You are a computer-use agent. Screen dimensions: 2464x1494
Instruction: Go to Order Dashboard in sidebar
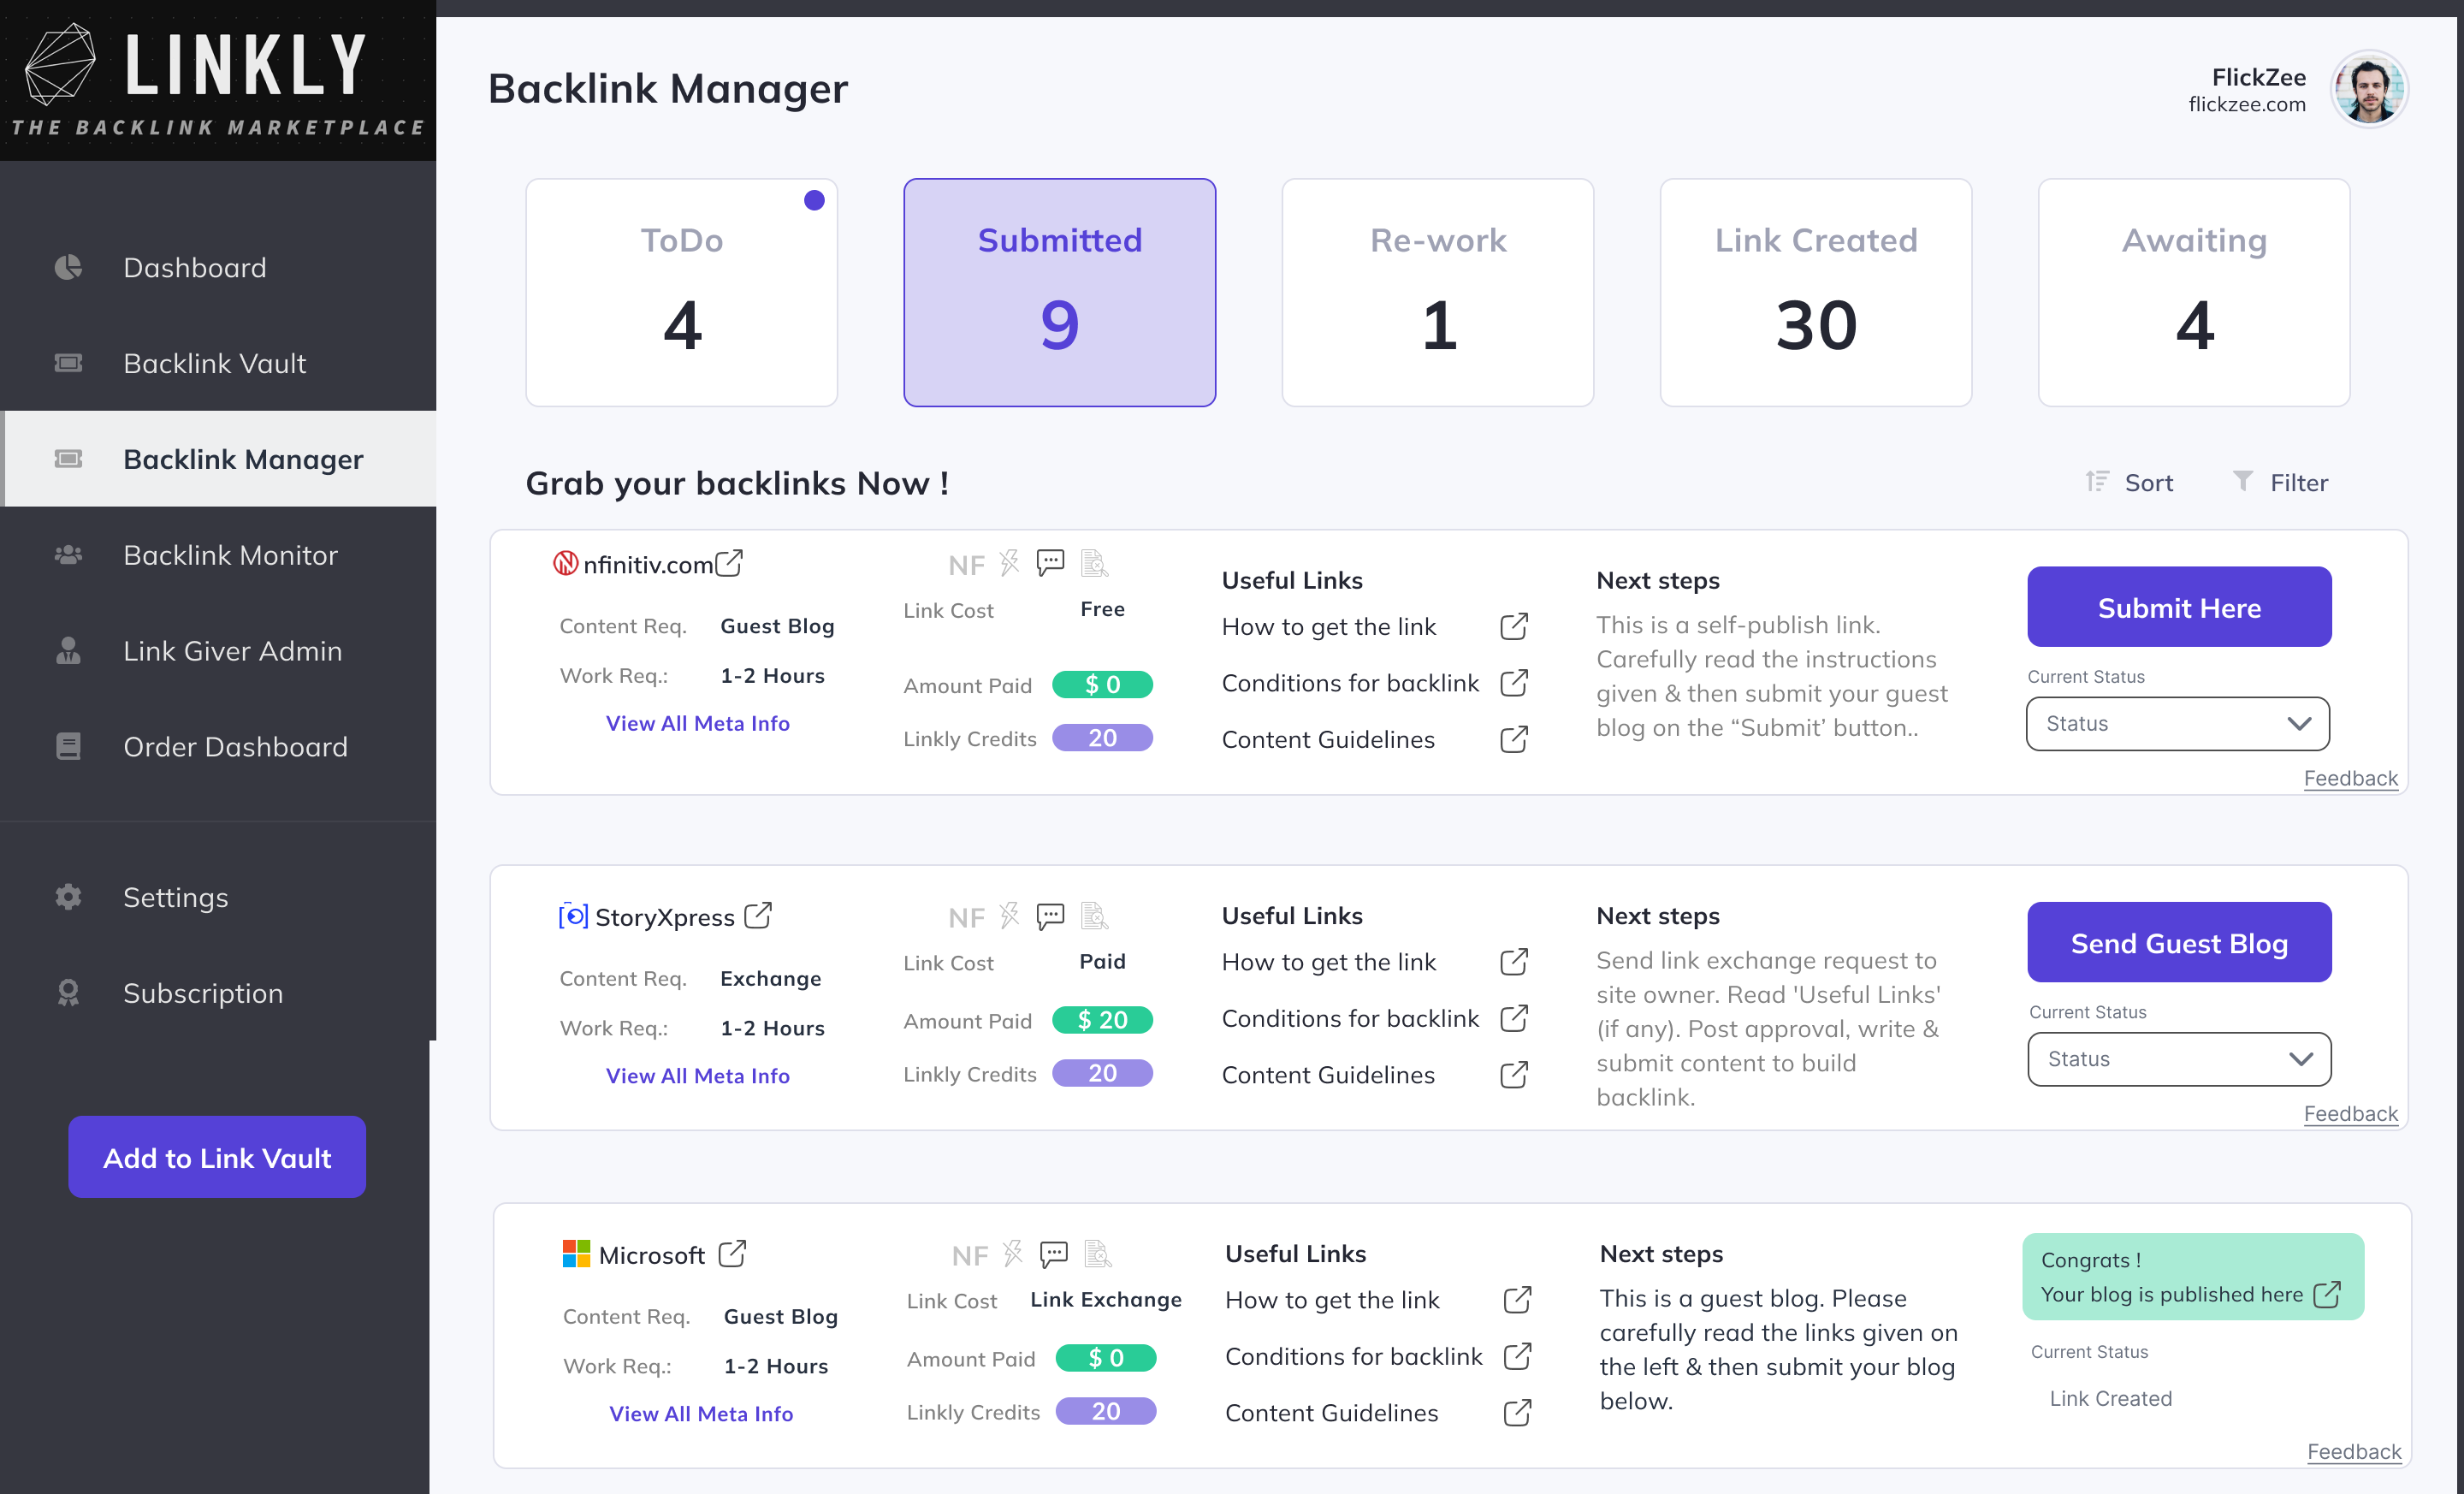coord(235,746)
